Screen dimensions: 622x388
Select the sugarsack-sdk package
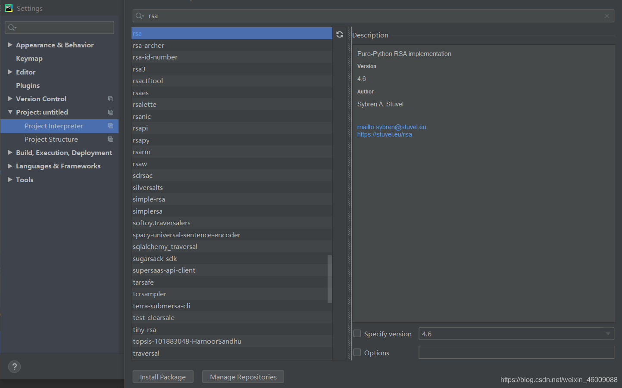(232, 258)
